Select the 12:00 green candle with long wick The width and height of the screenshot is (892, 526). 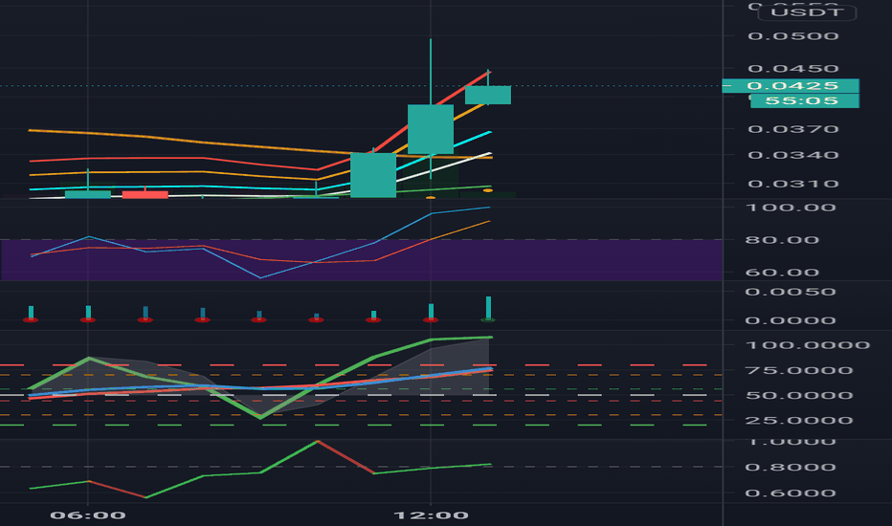point(431,129)
